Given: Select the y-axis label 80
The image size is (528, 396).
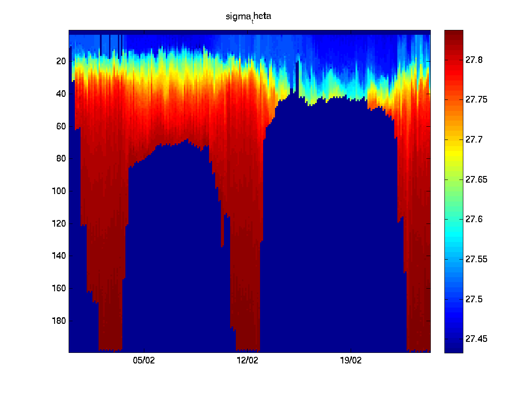Looking at the screenshot, I should tap(62, 158).
